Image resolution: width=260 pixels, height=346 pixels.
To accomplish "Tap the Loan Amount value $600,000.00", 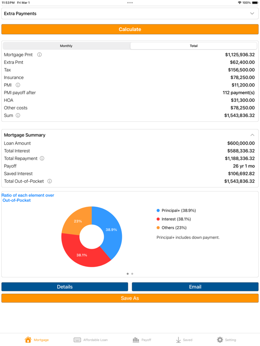I will tap(241, 143).
